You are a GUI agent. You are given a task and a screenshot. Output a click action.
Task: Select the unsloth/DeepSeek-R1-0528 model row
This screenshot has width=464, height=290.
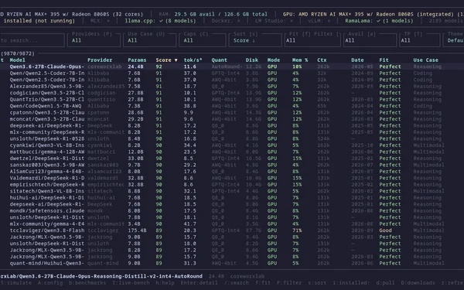pyautogui.click(x=232, y=138)
